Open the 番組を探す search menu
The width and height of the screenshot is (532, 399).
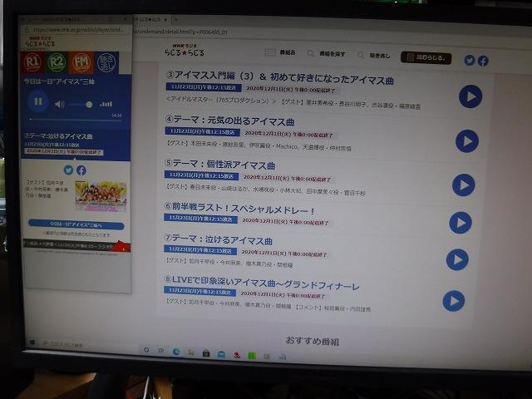tap(327, 54)
